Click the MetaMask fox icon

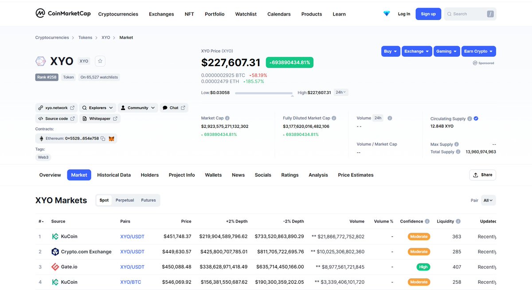112,139
